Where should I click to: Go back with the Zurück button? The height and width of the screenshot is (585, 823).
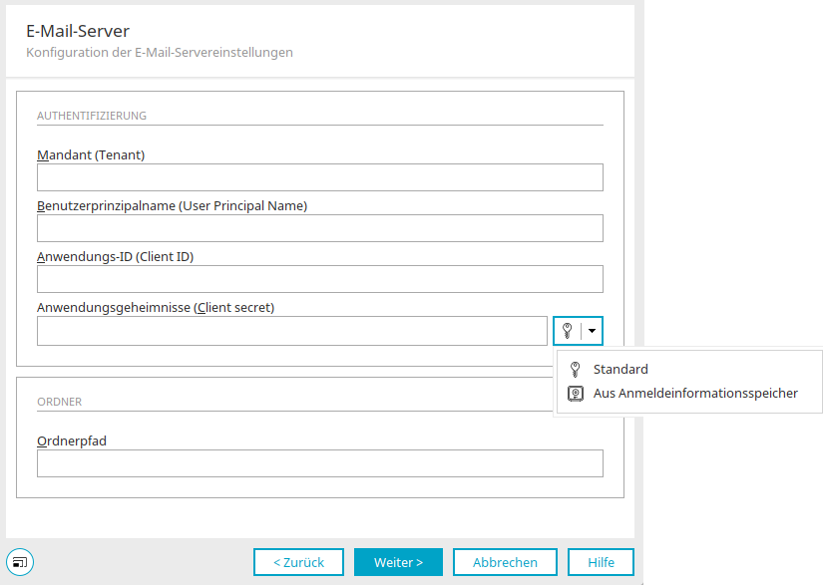point(298,562)
